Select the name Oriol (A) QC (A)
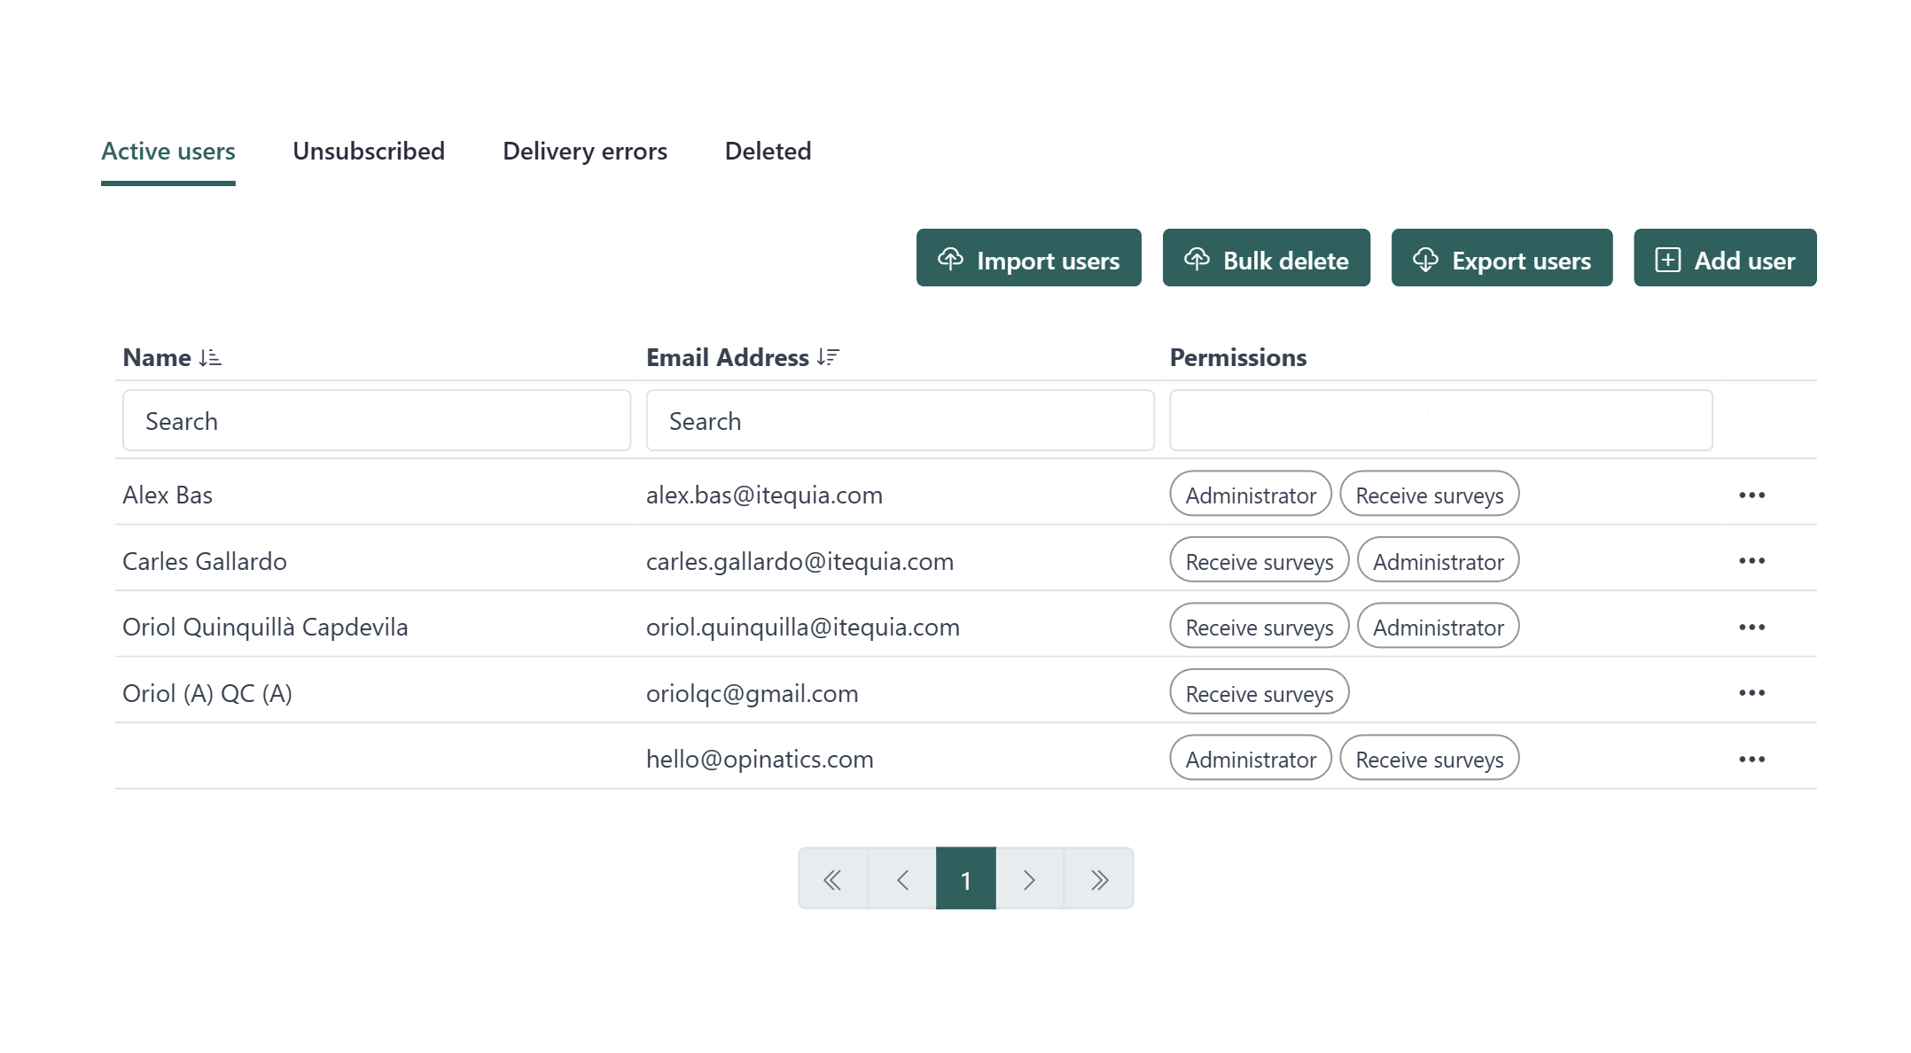 click(207, 693)
